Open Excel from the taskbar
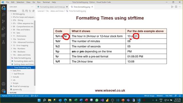Viewport: 183px width, 103px height. click(x=76, y=100)
